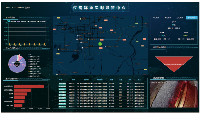Click the time cell 前天 15:18

click(x=130, y=104)
